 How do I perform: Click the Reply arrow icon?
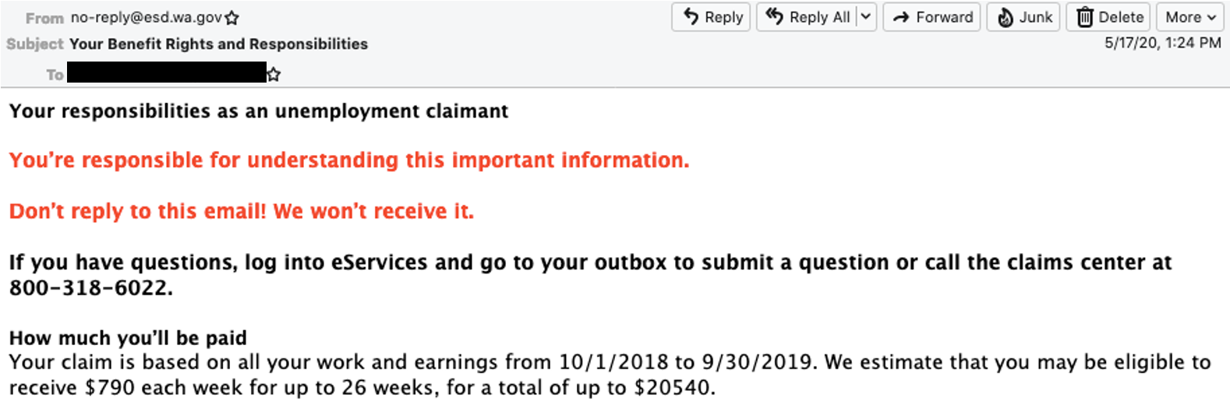691,16
